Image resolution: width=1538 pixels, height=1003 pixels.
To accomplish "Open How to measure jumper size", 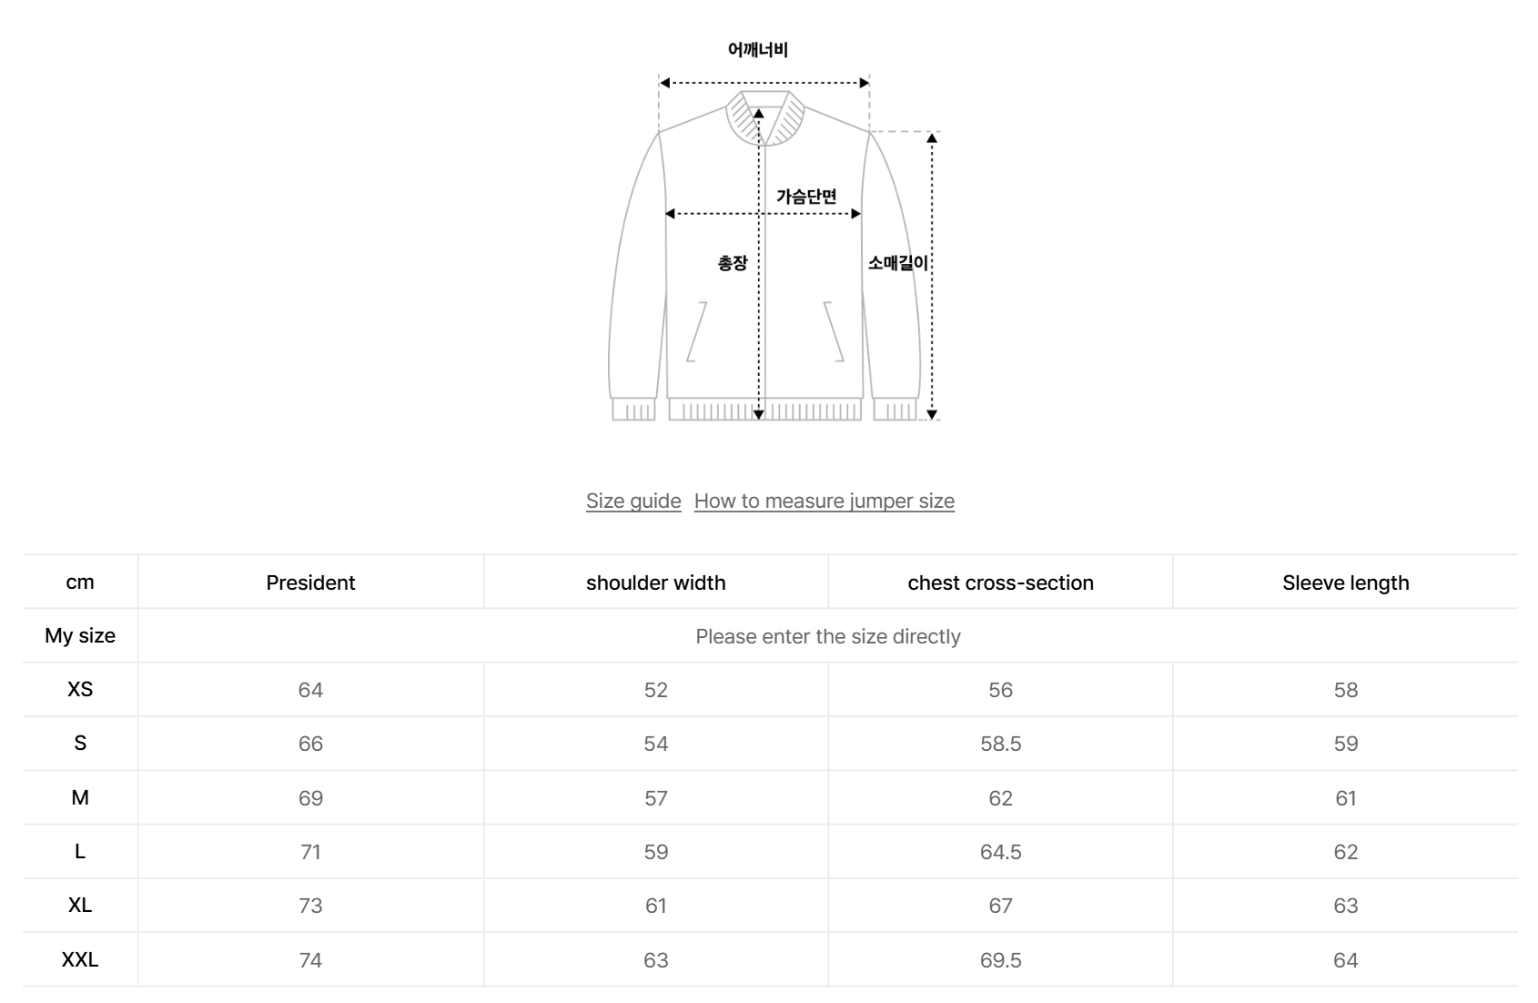I will click(824, 501).
